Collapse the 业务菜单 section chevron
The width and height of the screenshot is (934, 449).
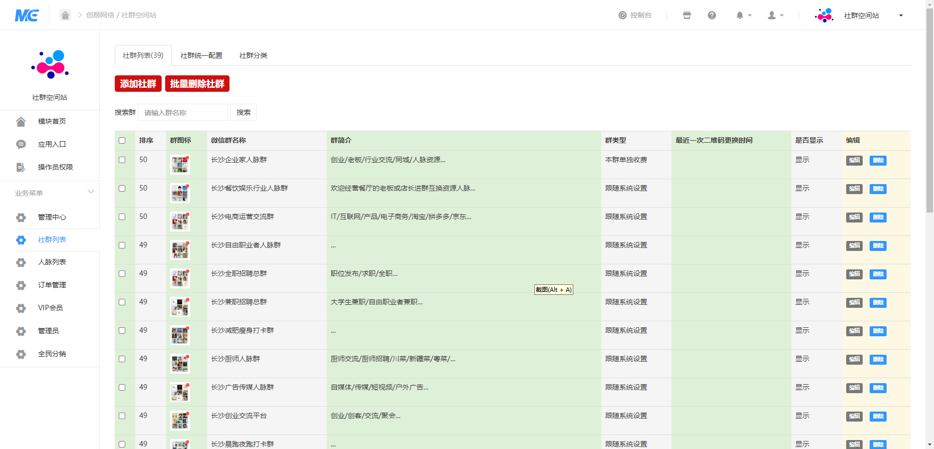[x=91, y=192]
